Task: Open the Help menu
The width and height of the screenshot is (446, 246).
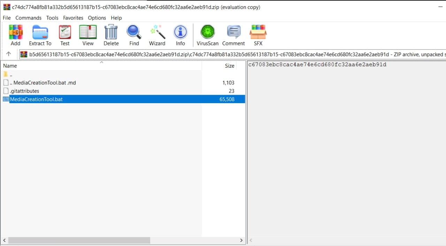Action: click(x=116, y=18)
